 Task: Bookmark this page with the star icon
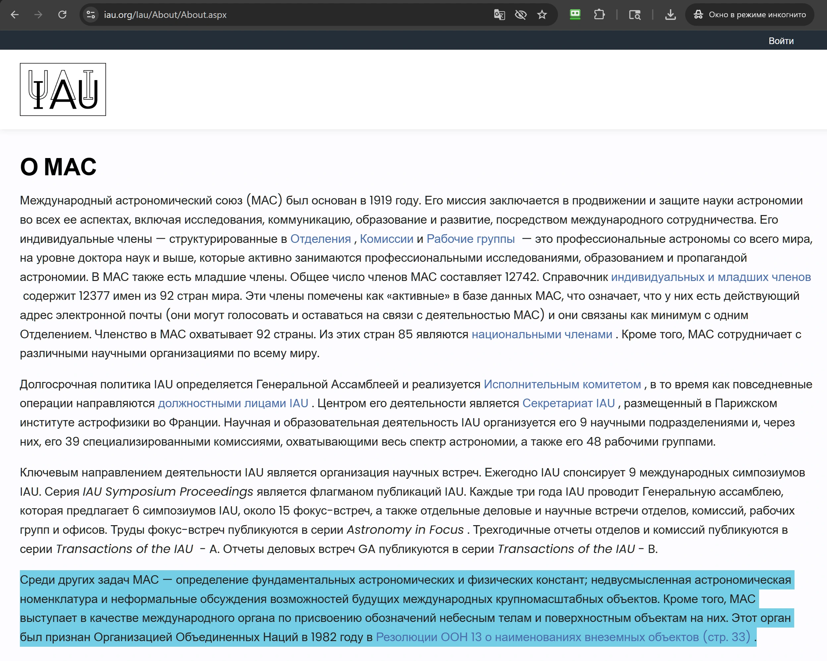pyautogui.click(x=542, y=15)
